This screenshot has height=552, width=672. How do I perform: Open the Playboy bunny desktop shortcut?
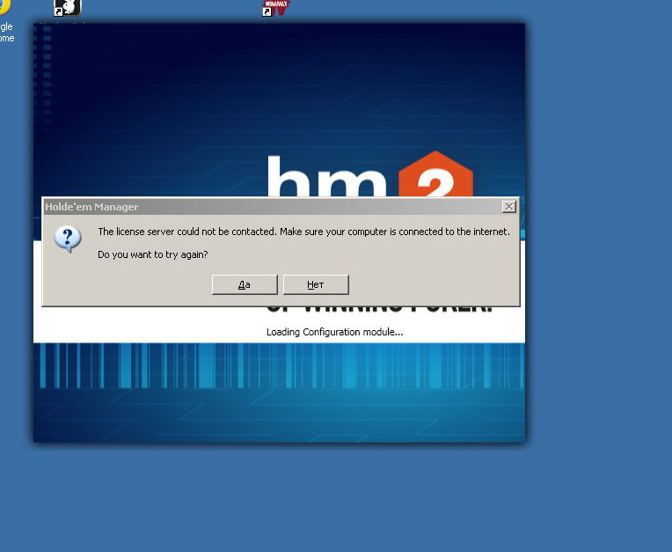pos(67,8)
